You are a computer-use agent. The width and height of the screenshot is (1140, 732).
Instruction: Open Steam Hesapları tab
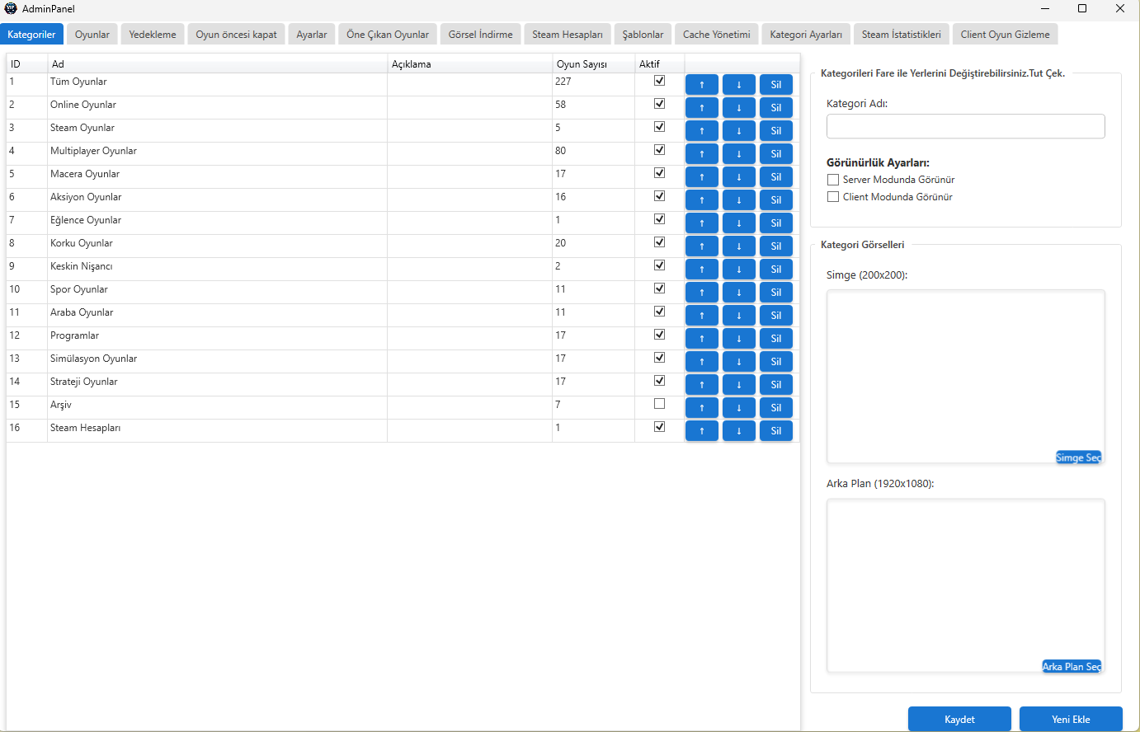click(x=568, y=35)
